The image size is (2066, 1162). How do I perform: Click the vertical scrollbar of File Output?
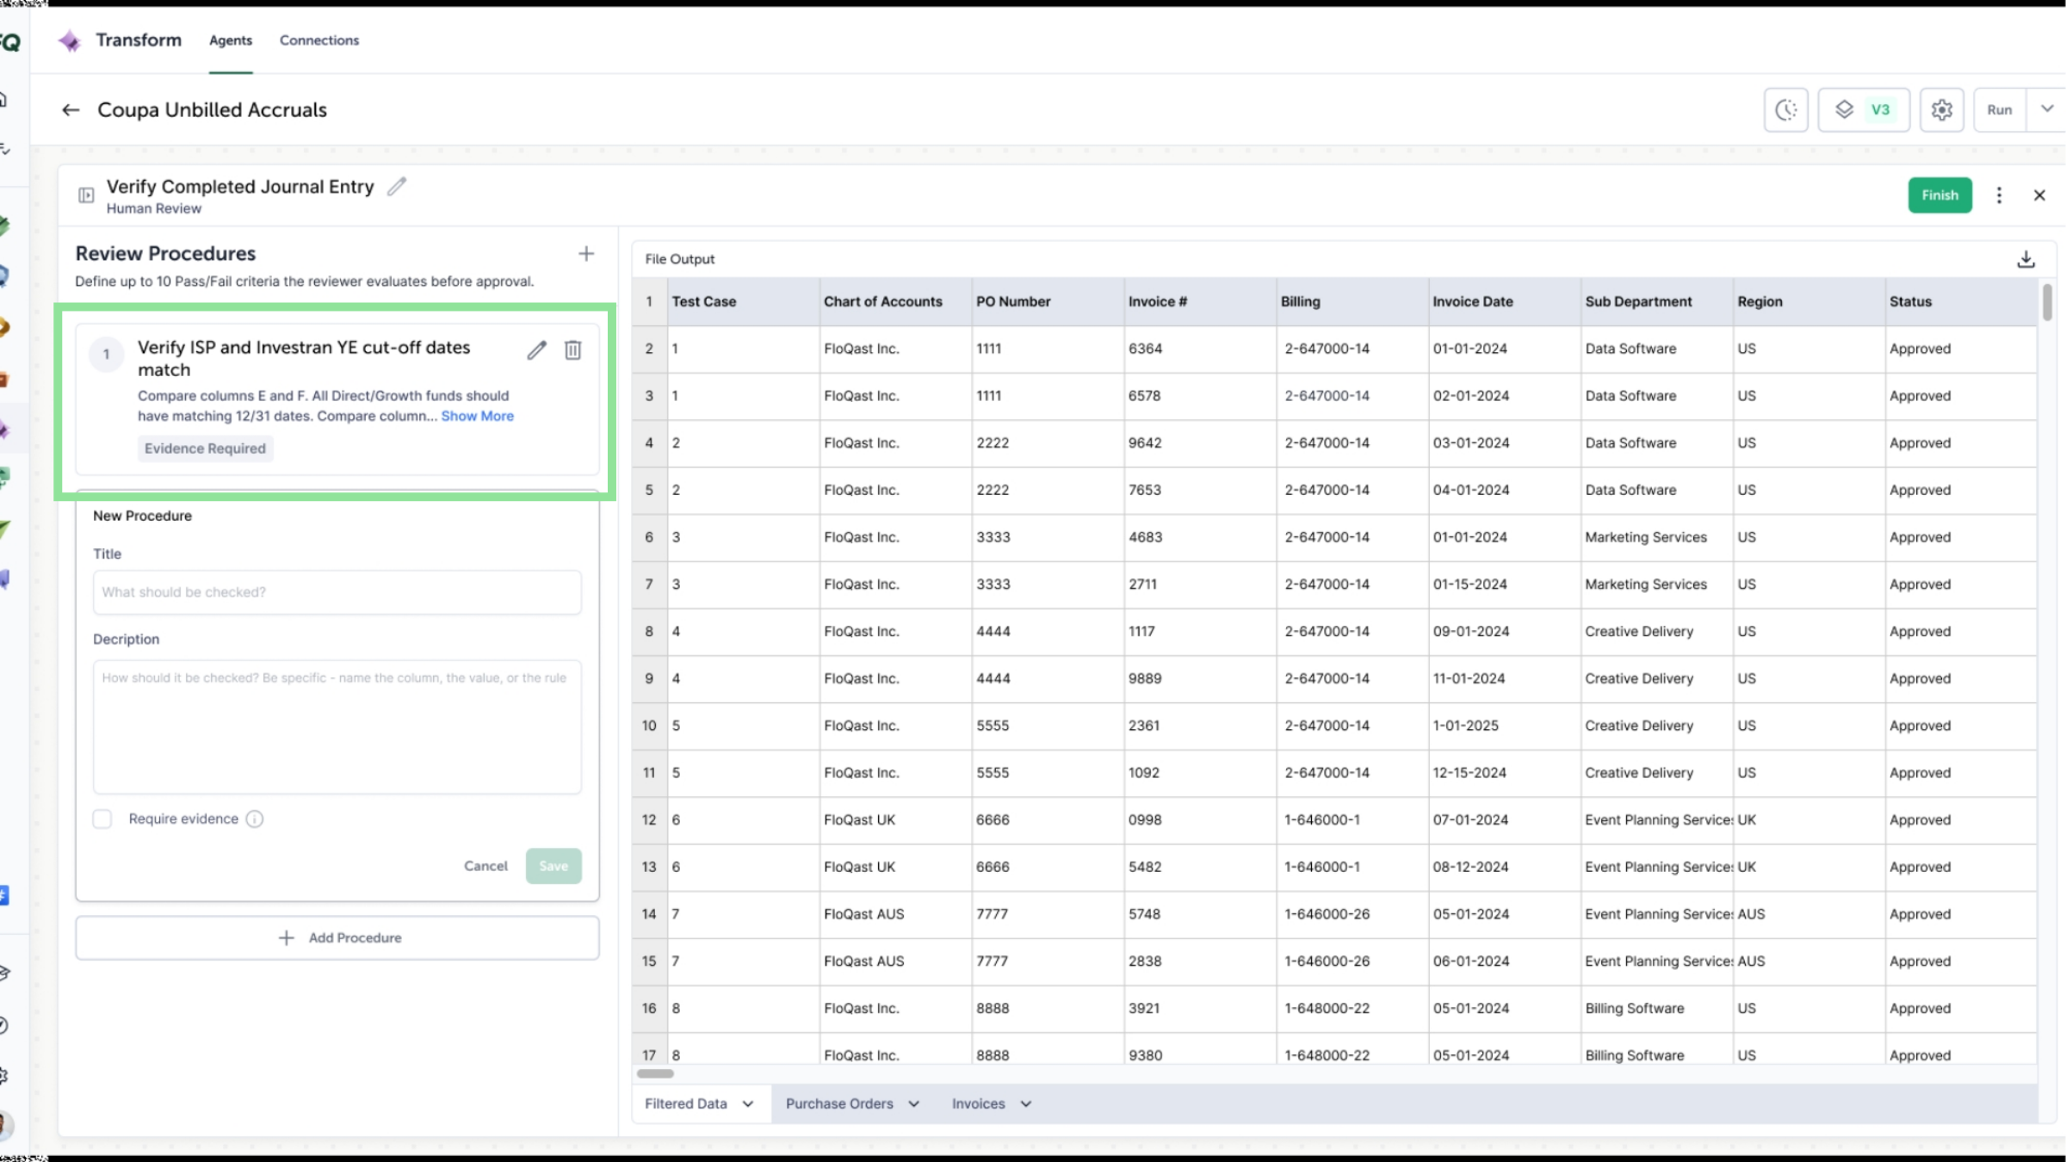click(2047, 302)
